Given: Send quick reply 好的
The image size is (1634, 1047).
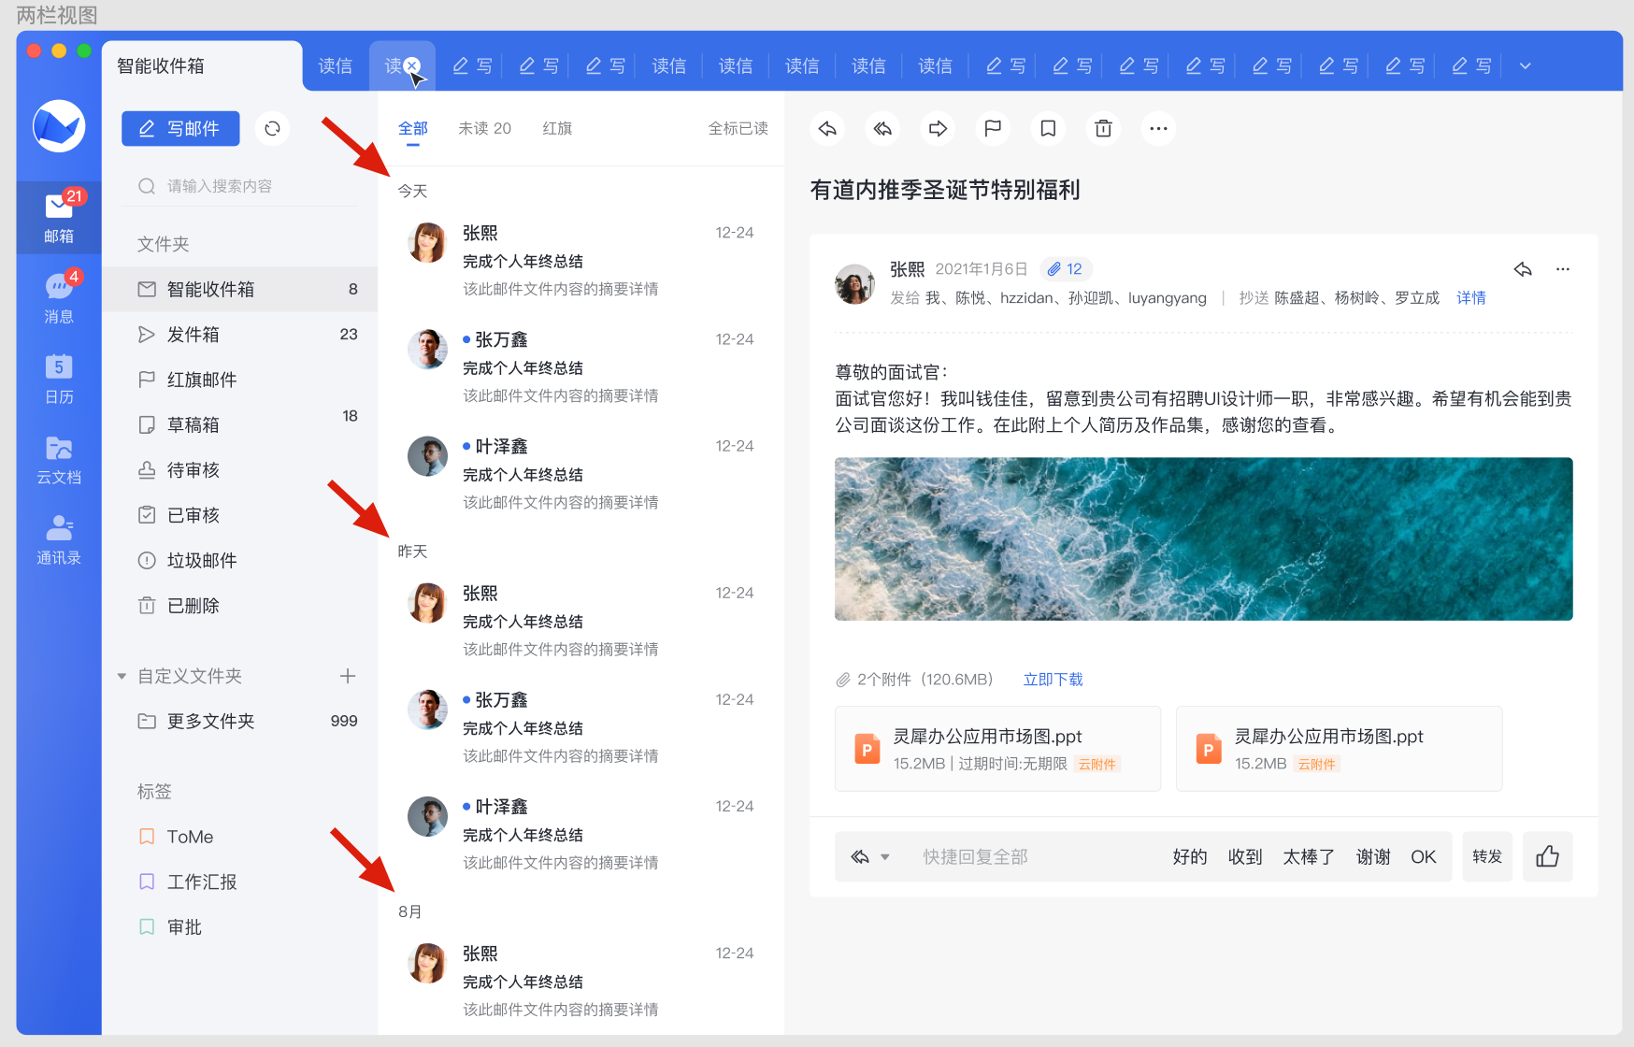Looking at the screenshot, I should coord(1190,856).
